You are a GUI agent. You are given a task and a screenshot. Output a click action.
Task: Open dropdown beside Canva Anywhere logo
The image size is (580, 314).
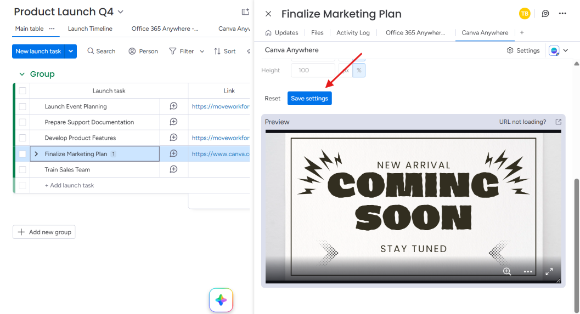click(x=566, y=50)
